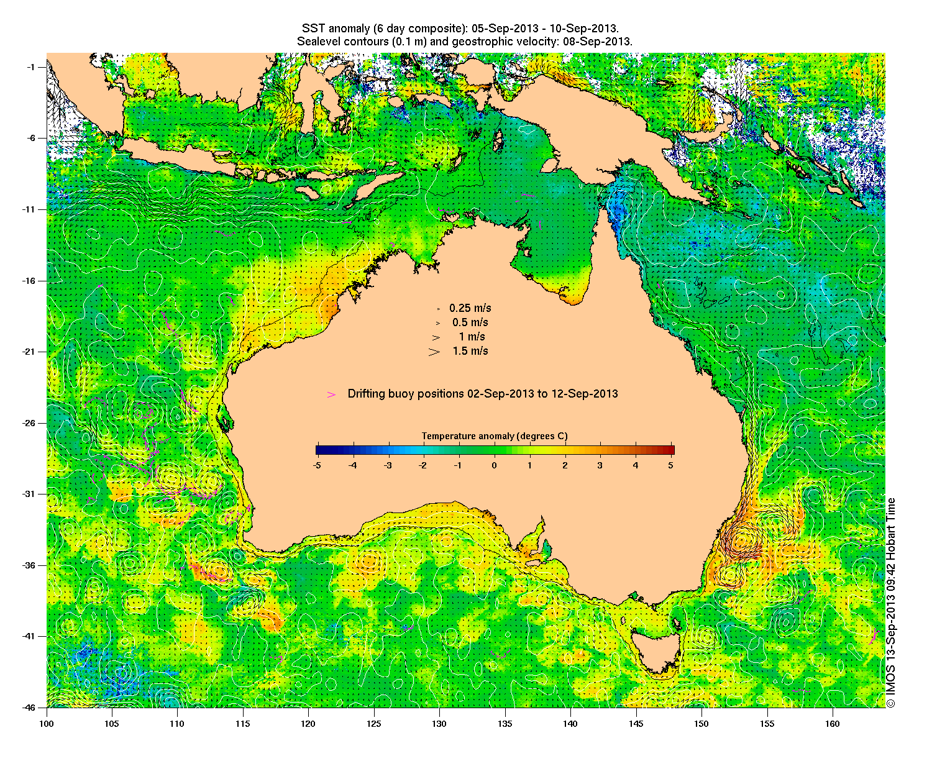The height and width of the screenshot is (761, 932).
Task: Click the IMOS Hobart Time vertical credit text
Action: tap(891, 603)
